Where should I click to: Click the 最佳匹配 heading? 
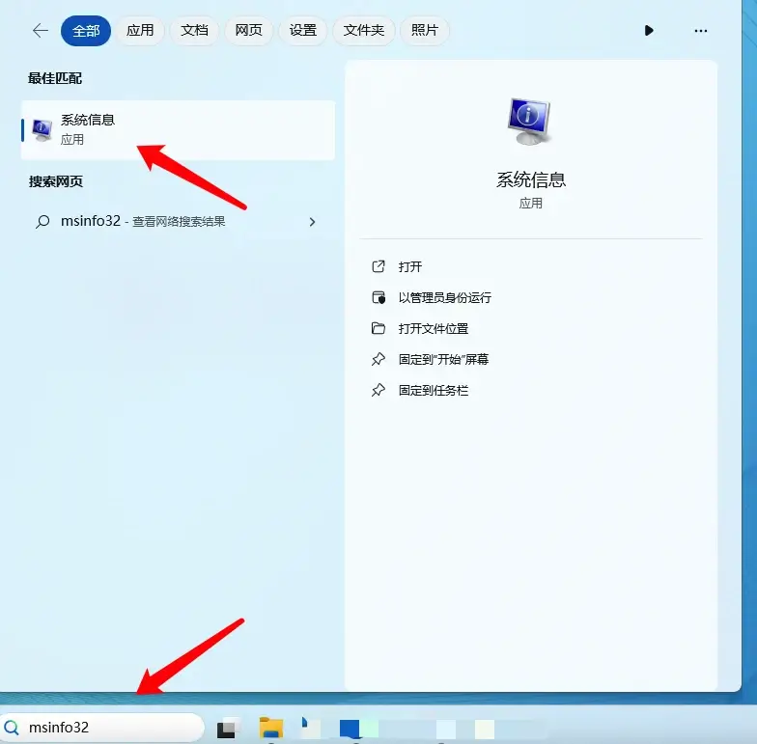pyautogui.click(x=54, y=78)
